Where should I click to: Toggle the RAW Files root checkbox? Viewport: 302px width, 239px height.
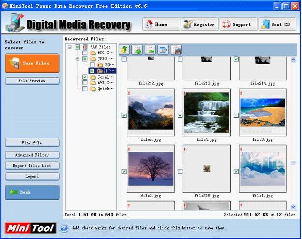tap(77, 47)
